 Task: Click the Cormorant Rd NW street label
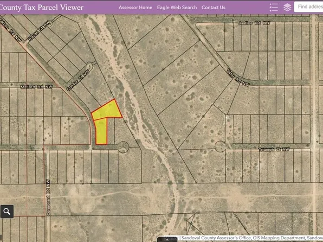tap(48, 198)
